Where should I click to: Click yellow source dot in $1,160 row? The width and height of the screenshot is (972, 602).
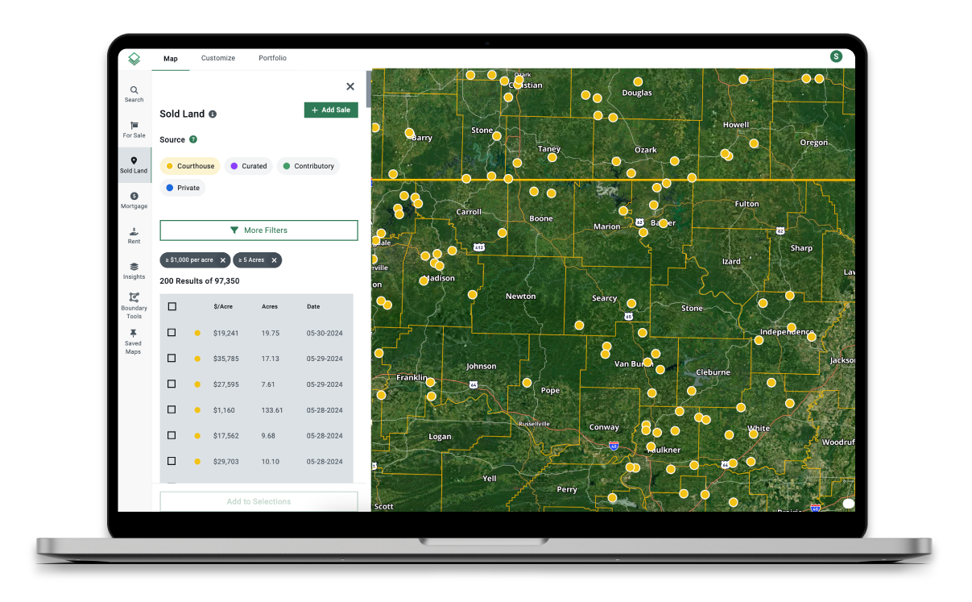pos(197,410)
